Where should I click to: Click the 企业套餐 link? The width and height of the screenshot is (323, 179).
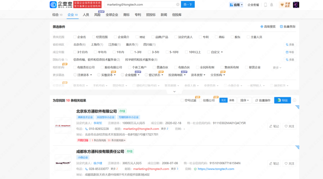point(253,5)
